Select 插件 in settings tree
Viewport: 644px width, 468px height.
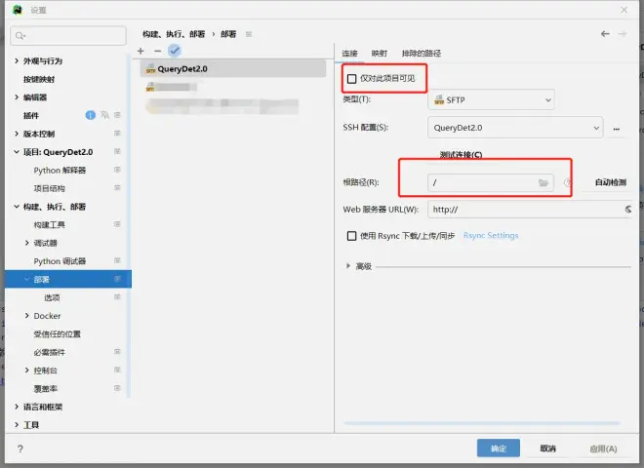tap(31, 116)
